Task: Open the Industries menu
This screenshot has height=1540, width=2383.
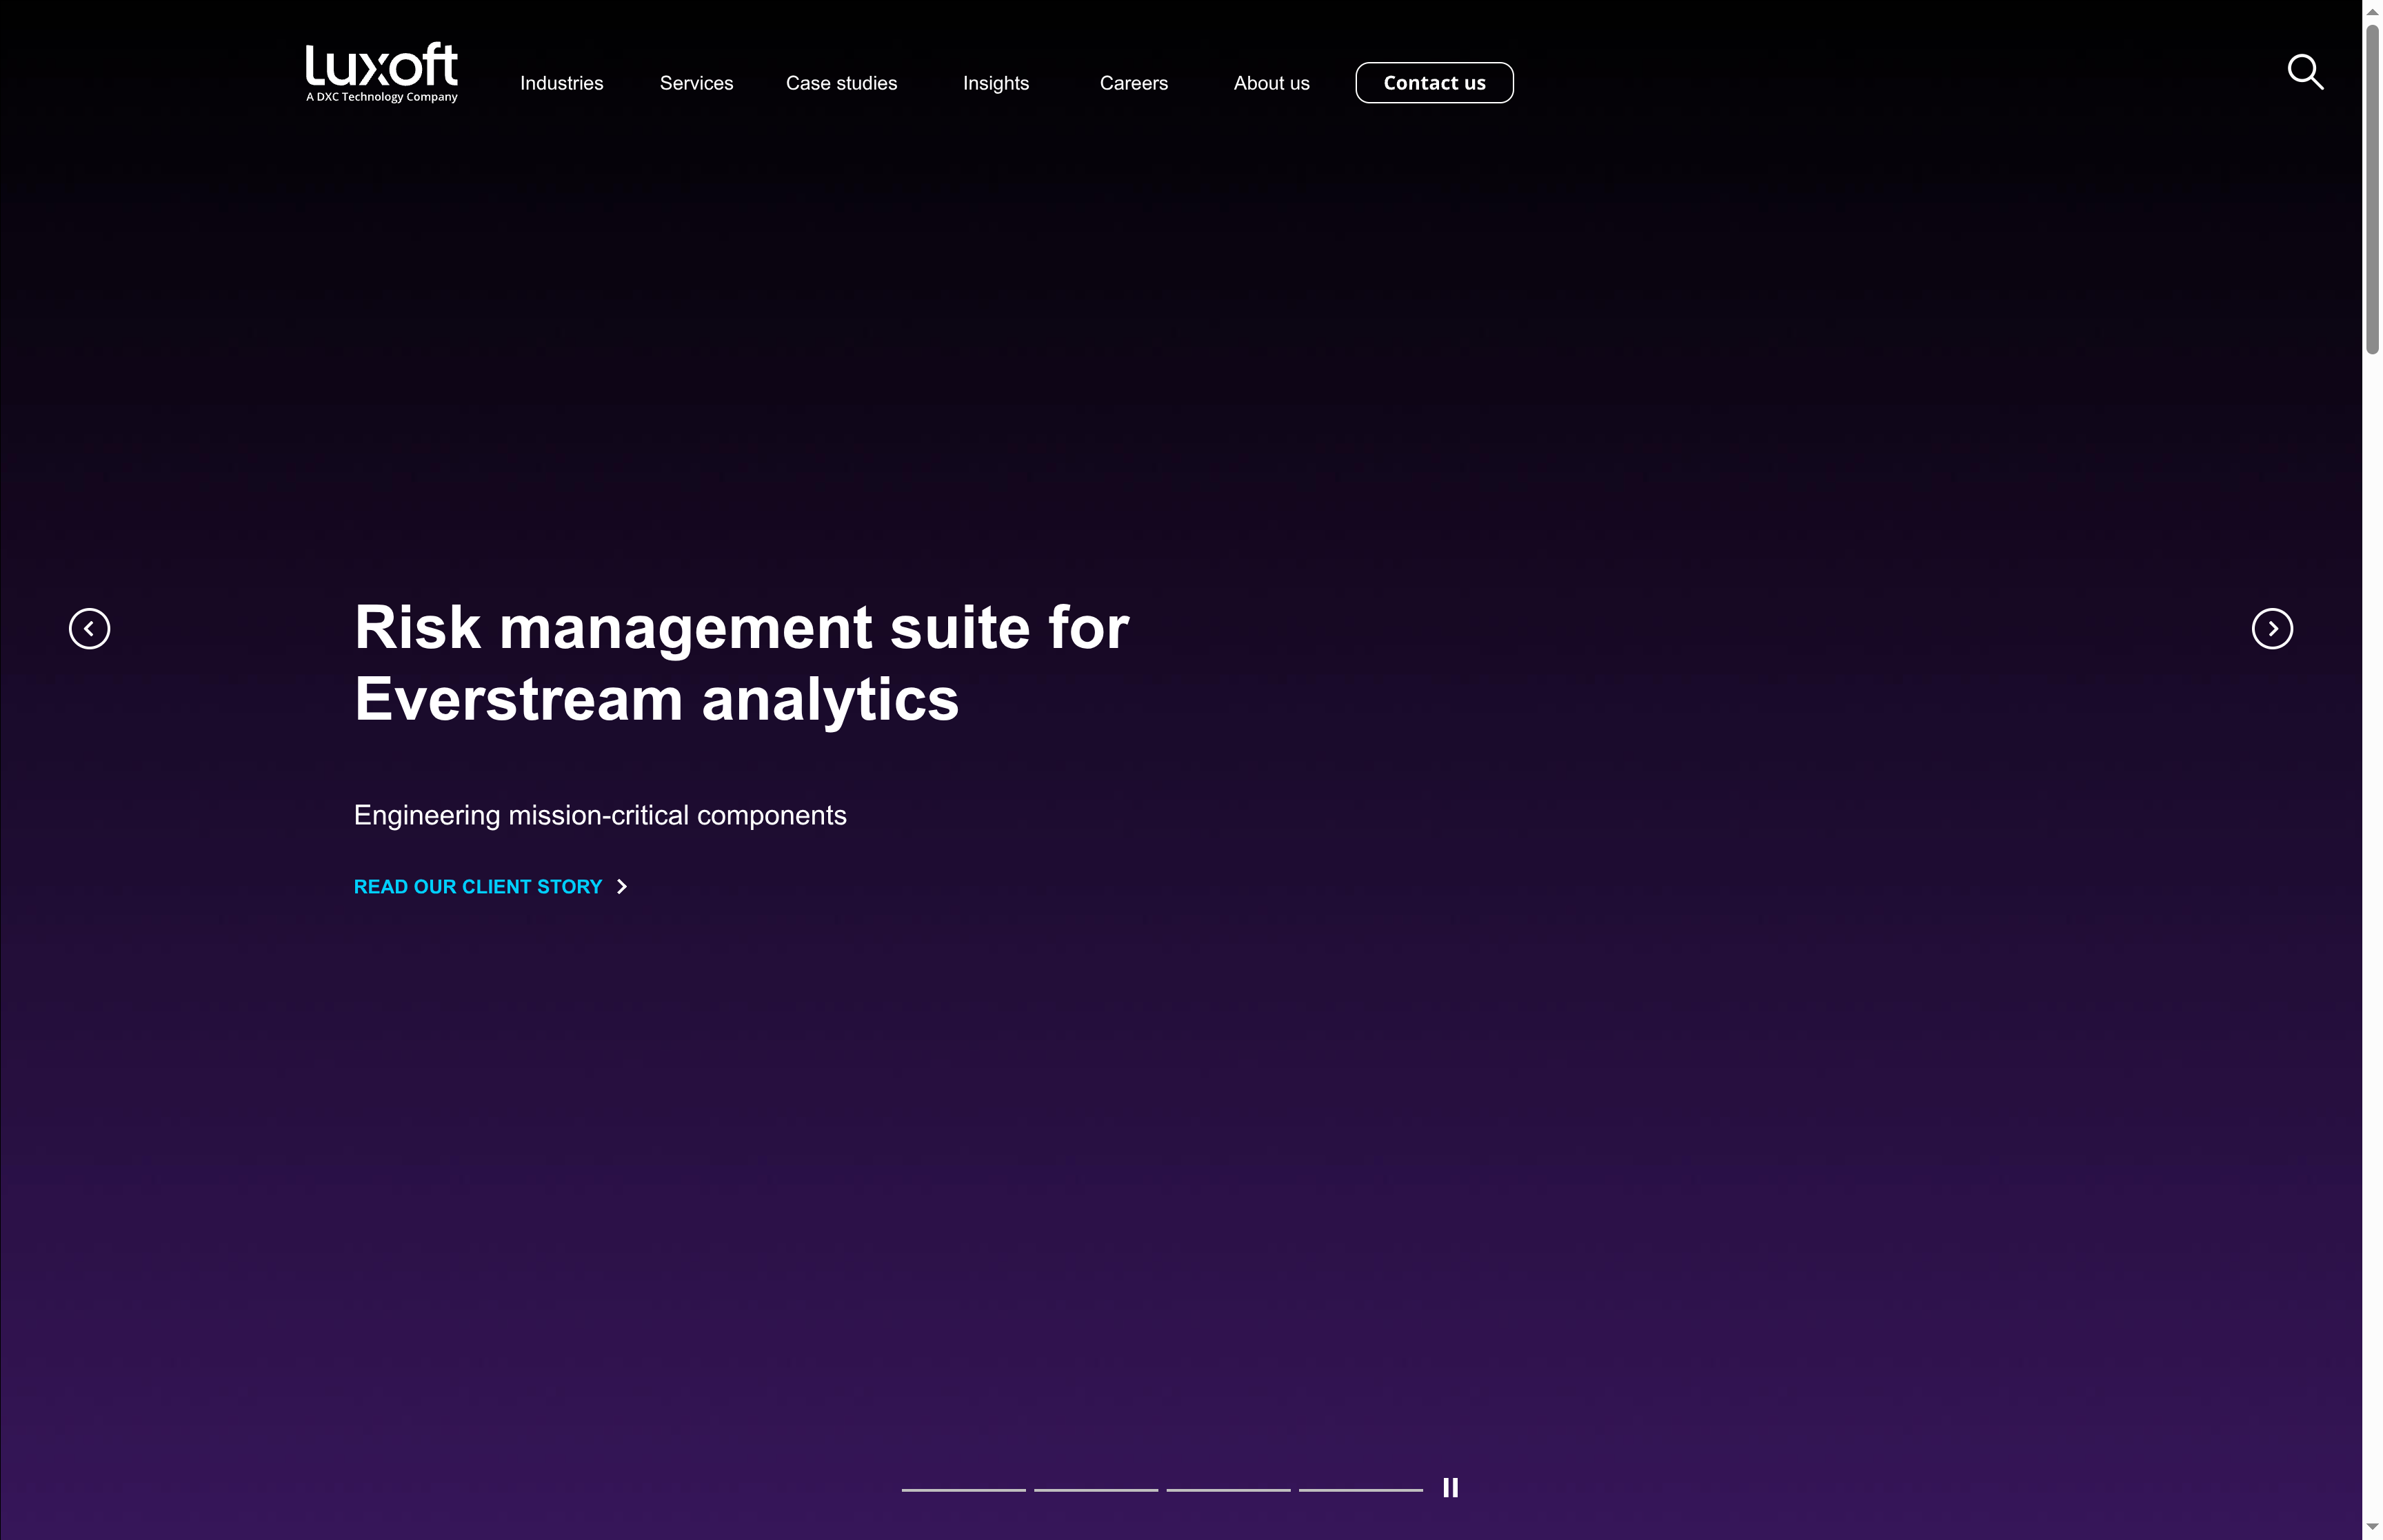Action: (x=561, y=83)
